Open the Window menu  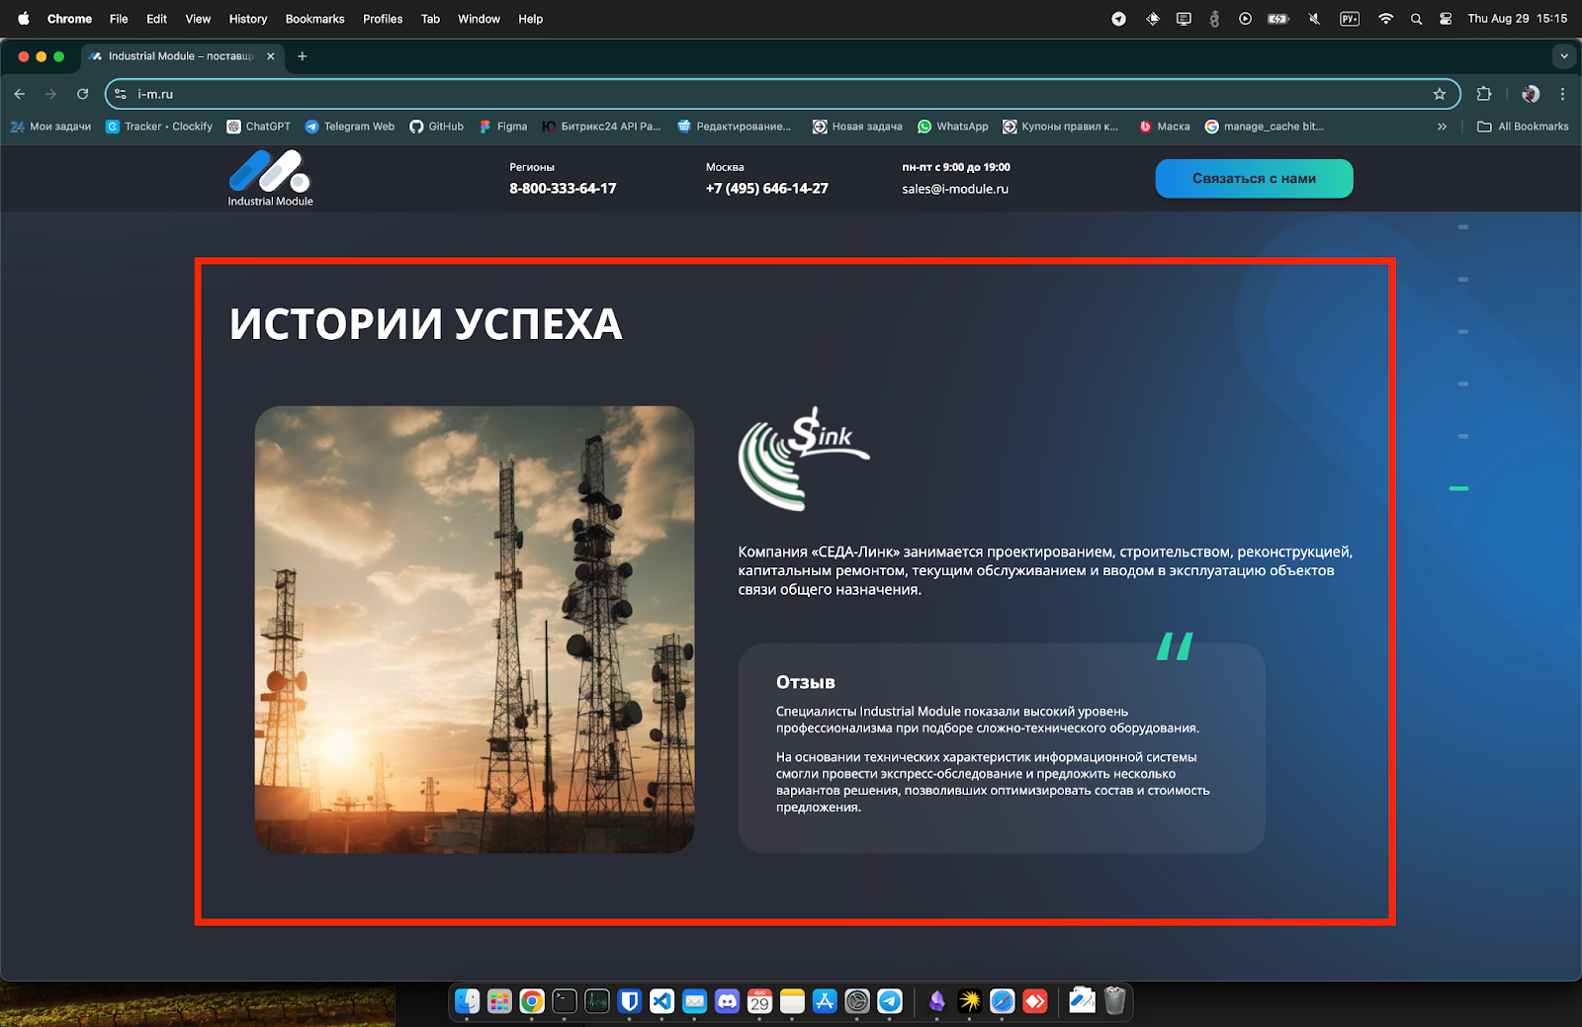pos(479,19)
